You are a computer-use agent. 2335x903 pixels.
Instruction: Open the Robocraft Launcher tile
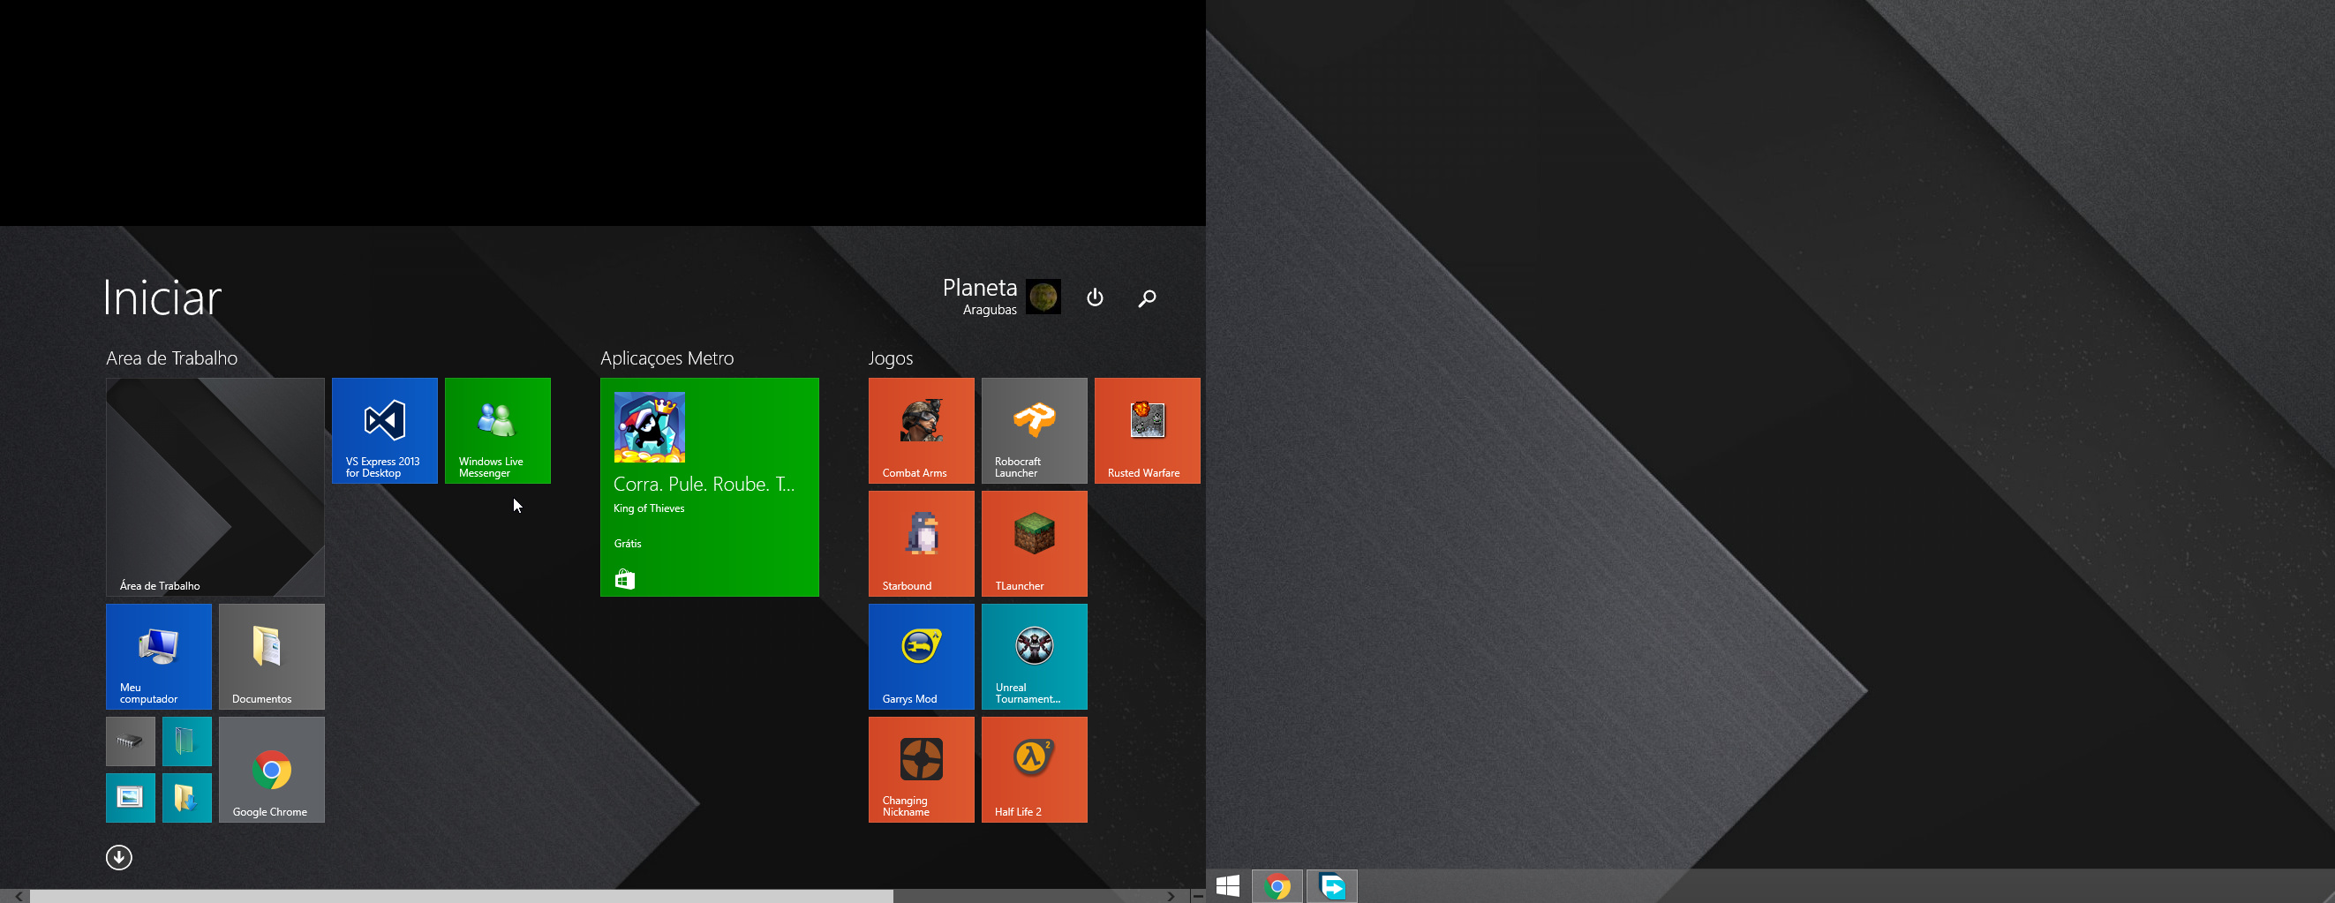(1035, 431)
